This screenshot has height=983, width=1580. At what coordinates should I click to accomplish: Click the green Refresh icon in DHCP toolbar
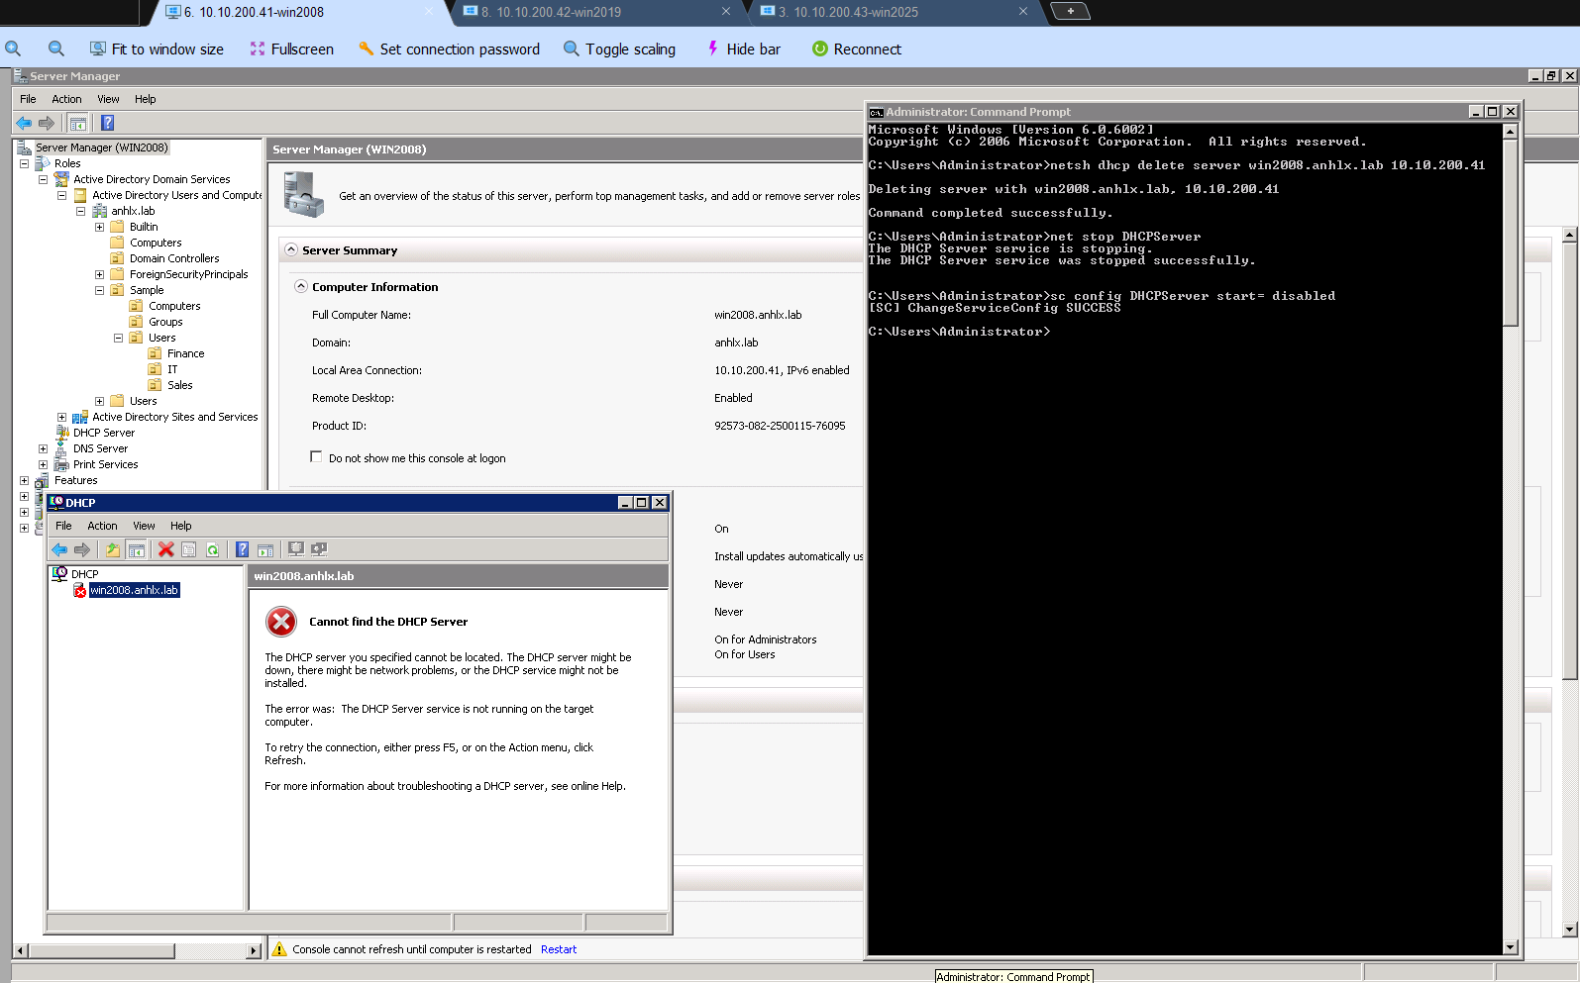(x=212, y=549)
